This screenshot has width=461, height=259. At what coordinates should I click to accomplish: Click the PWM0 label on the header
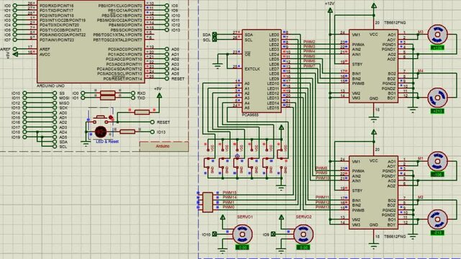click(x=229, y=207)
